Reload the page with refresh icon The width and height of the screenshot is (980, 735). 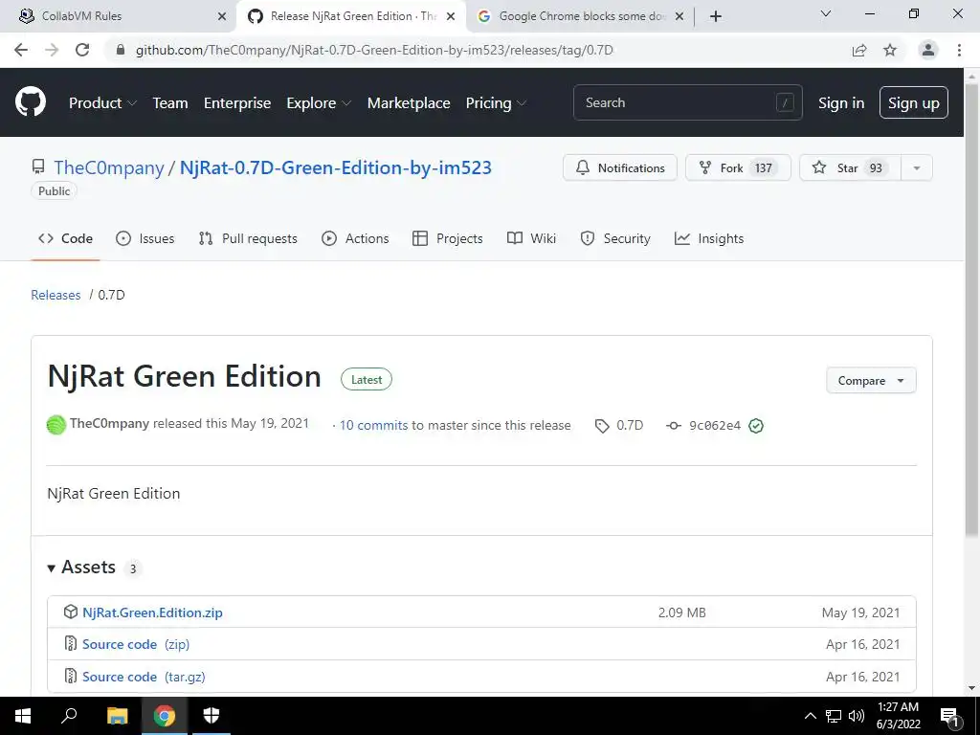click(82, 50)
